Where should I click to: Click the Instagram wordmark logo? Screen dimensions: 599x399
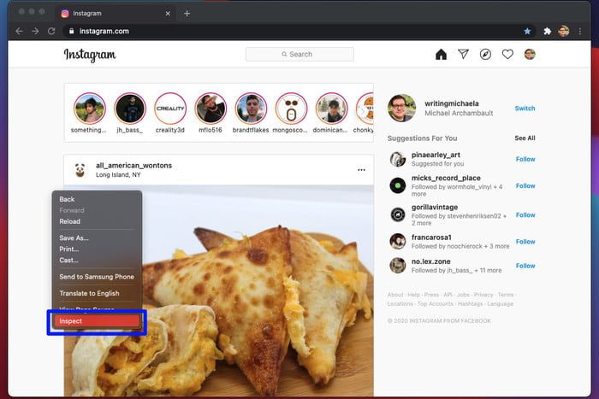(90, 55)
